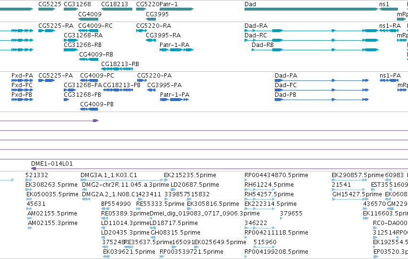Select protein CG4009-PC label
This screenshot has width=408, height=259.
tap(97, 76)
